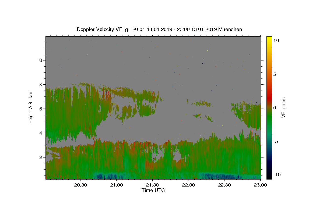The image size is (323, 215).
Task: Click the 'VELg m/s' colorbar label
Action: pyautogui.click(x=283, y=107)
